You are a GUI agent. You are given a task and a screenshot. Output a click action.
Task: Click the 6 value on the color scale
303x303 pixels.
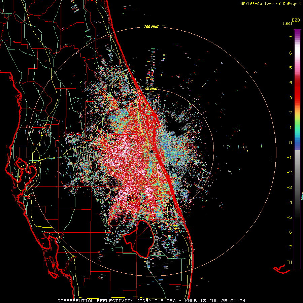pyautogui.click(x=291, y=53)
